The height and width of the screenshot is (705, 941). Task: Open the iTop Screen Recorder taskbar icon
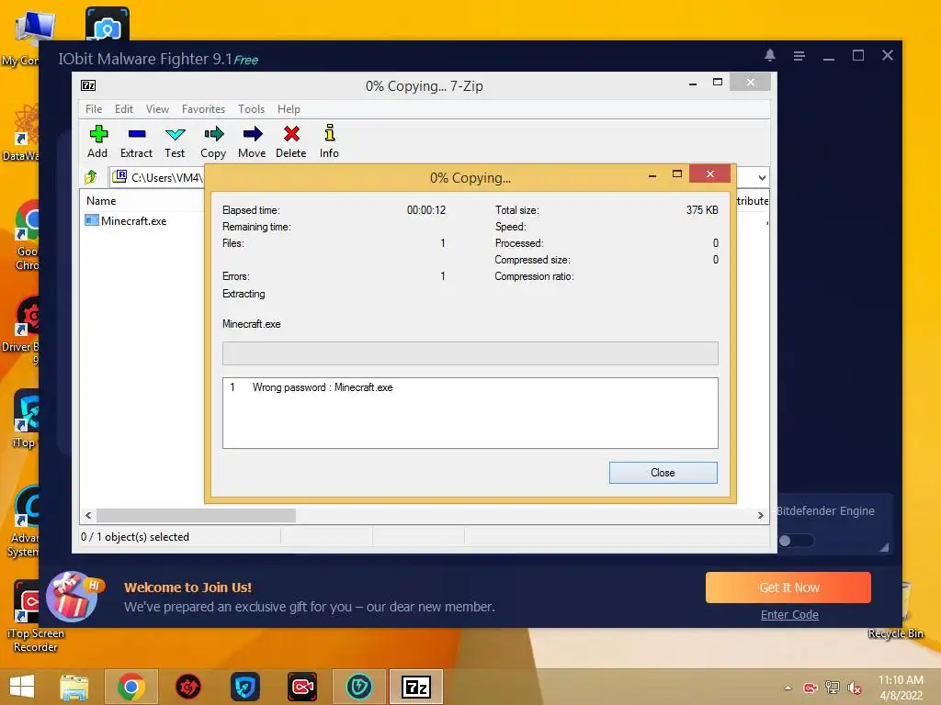click(301, 687)
